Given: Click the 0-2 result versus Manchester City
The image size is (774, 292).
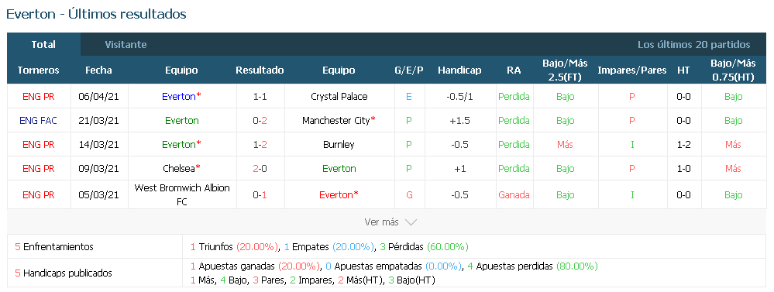Looking at the screenshot, I should point(260,120).
